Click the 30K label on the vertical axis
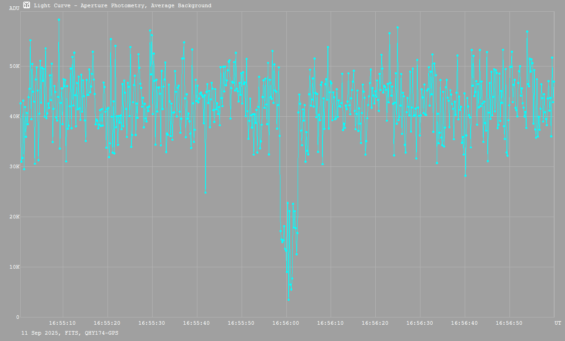 tap(15, 167)
